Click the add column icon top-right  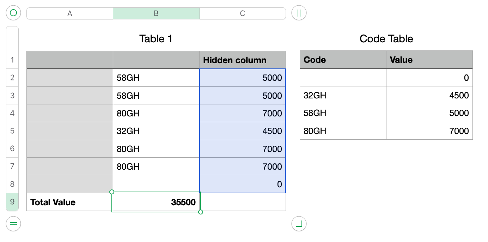pyautogui.click(x=298, y=13)
